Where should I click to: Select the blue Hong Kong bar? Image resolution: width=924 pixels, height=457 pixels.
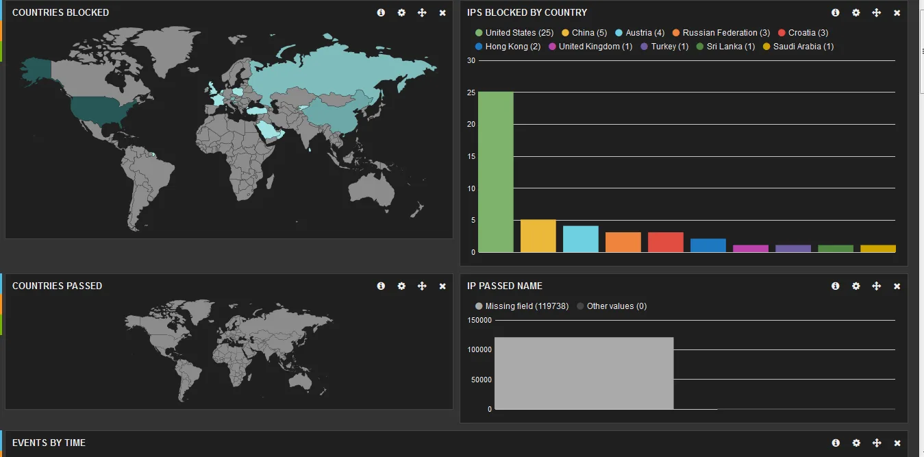[708, 245]
